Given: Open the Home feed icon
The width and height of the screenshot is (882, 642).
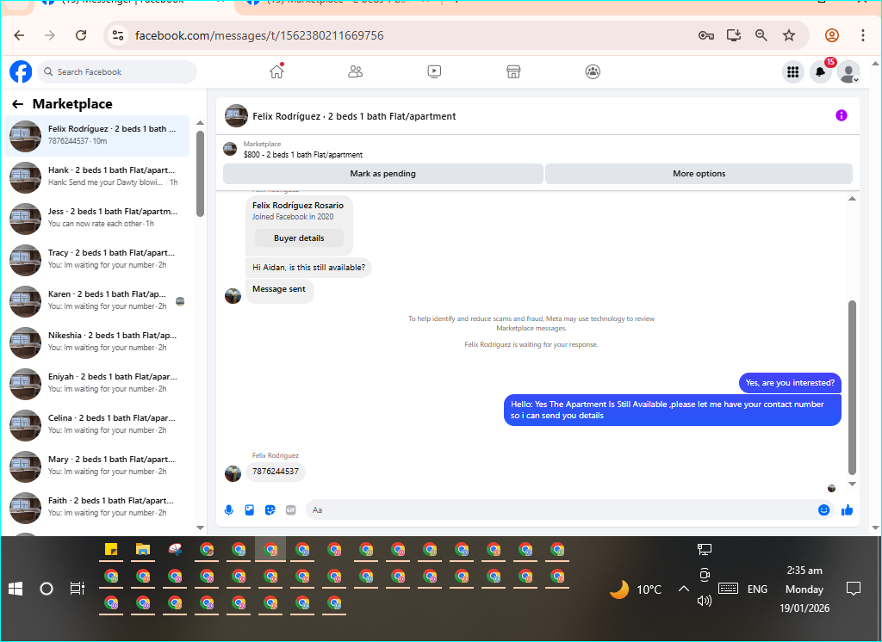Looking at the screenshot, I should tap(276, 71).
